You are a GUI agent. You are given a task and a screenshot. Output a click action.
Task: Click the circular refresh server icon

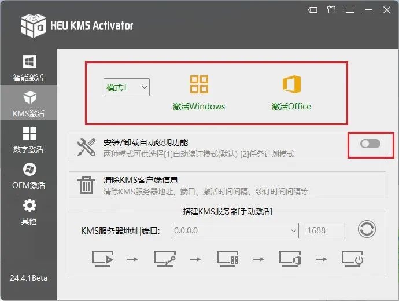367,229
